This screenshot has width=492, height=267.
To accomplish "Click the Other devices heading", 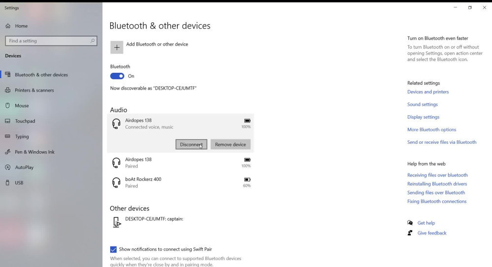I will (129, 208).
